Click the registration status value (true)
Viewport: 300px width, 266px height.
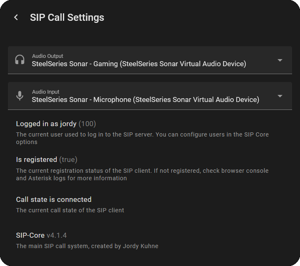tap(68, 159)
